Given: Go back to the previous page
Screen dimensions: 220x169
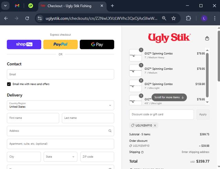Looking at the screenshot, I should 6,18.
